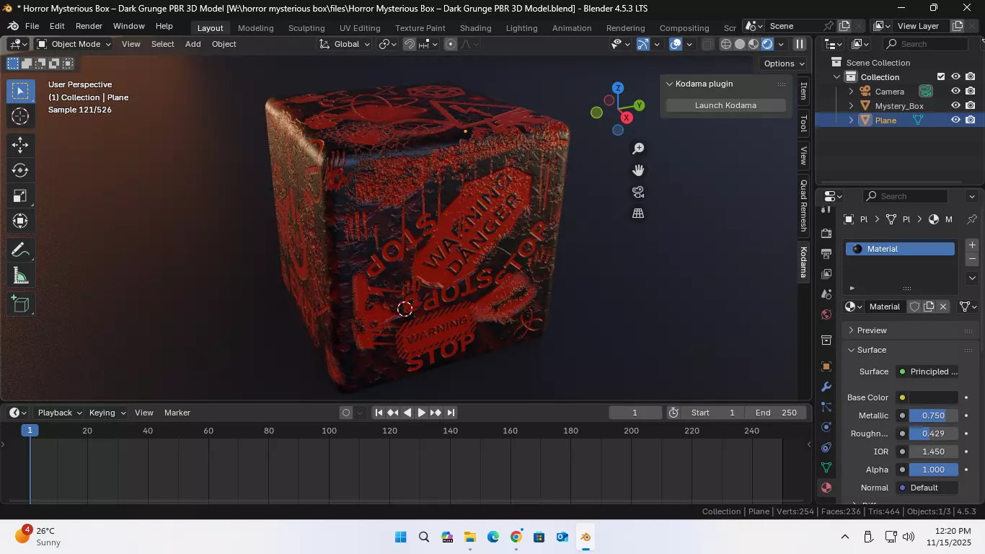The height and width of the screenshot is (554, 985).
Task: Activate the Transform tool
Action: (20, 221)
